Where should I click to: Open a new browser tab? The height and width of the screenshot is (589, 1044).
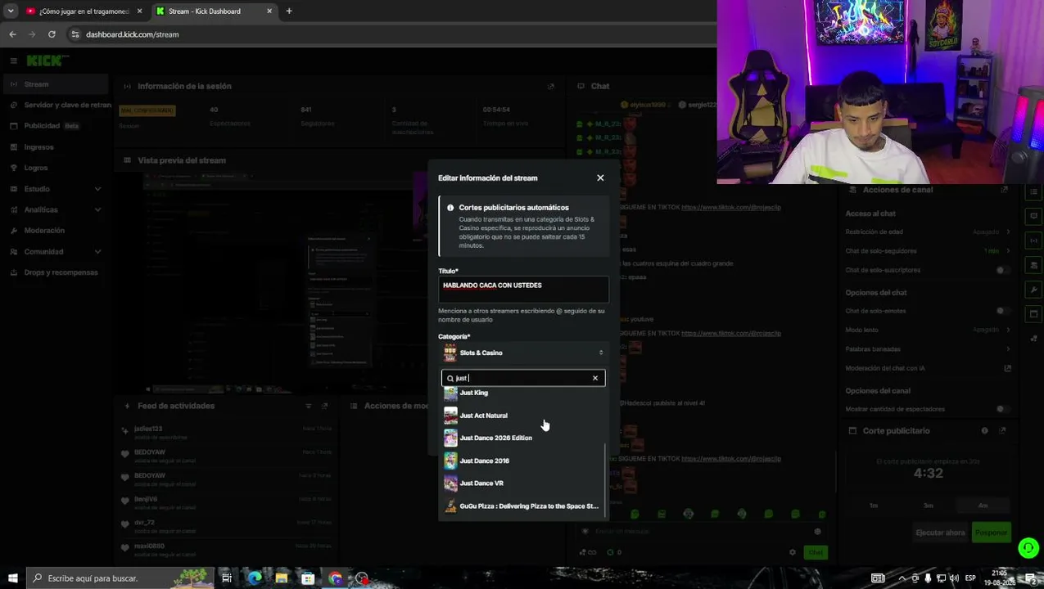tap(289, 11)
